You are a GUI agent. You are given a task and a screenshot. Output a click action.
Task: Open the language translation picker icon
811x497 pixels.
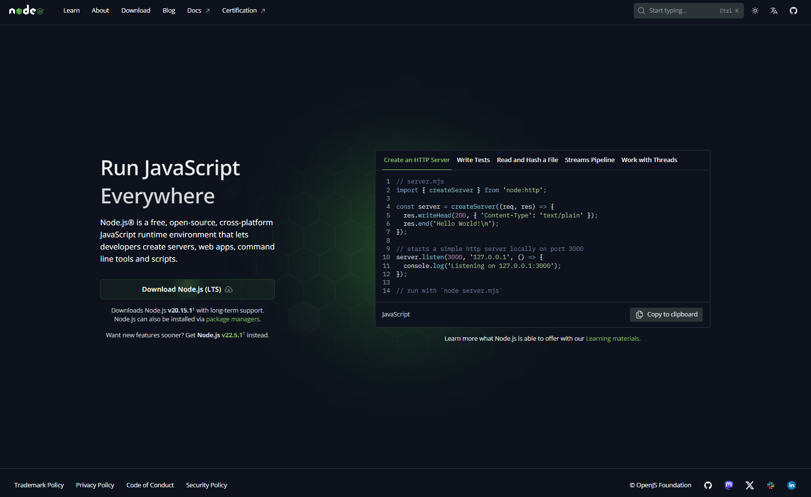point(774,11)
